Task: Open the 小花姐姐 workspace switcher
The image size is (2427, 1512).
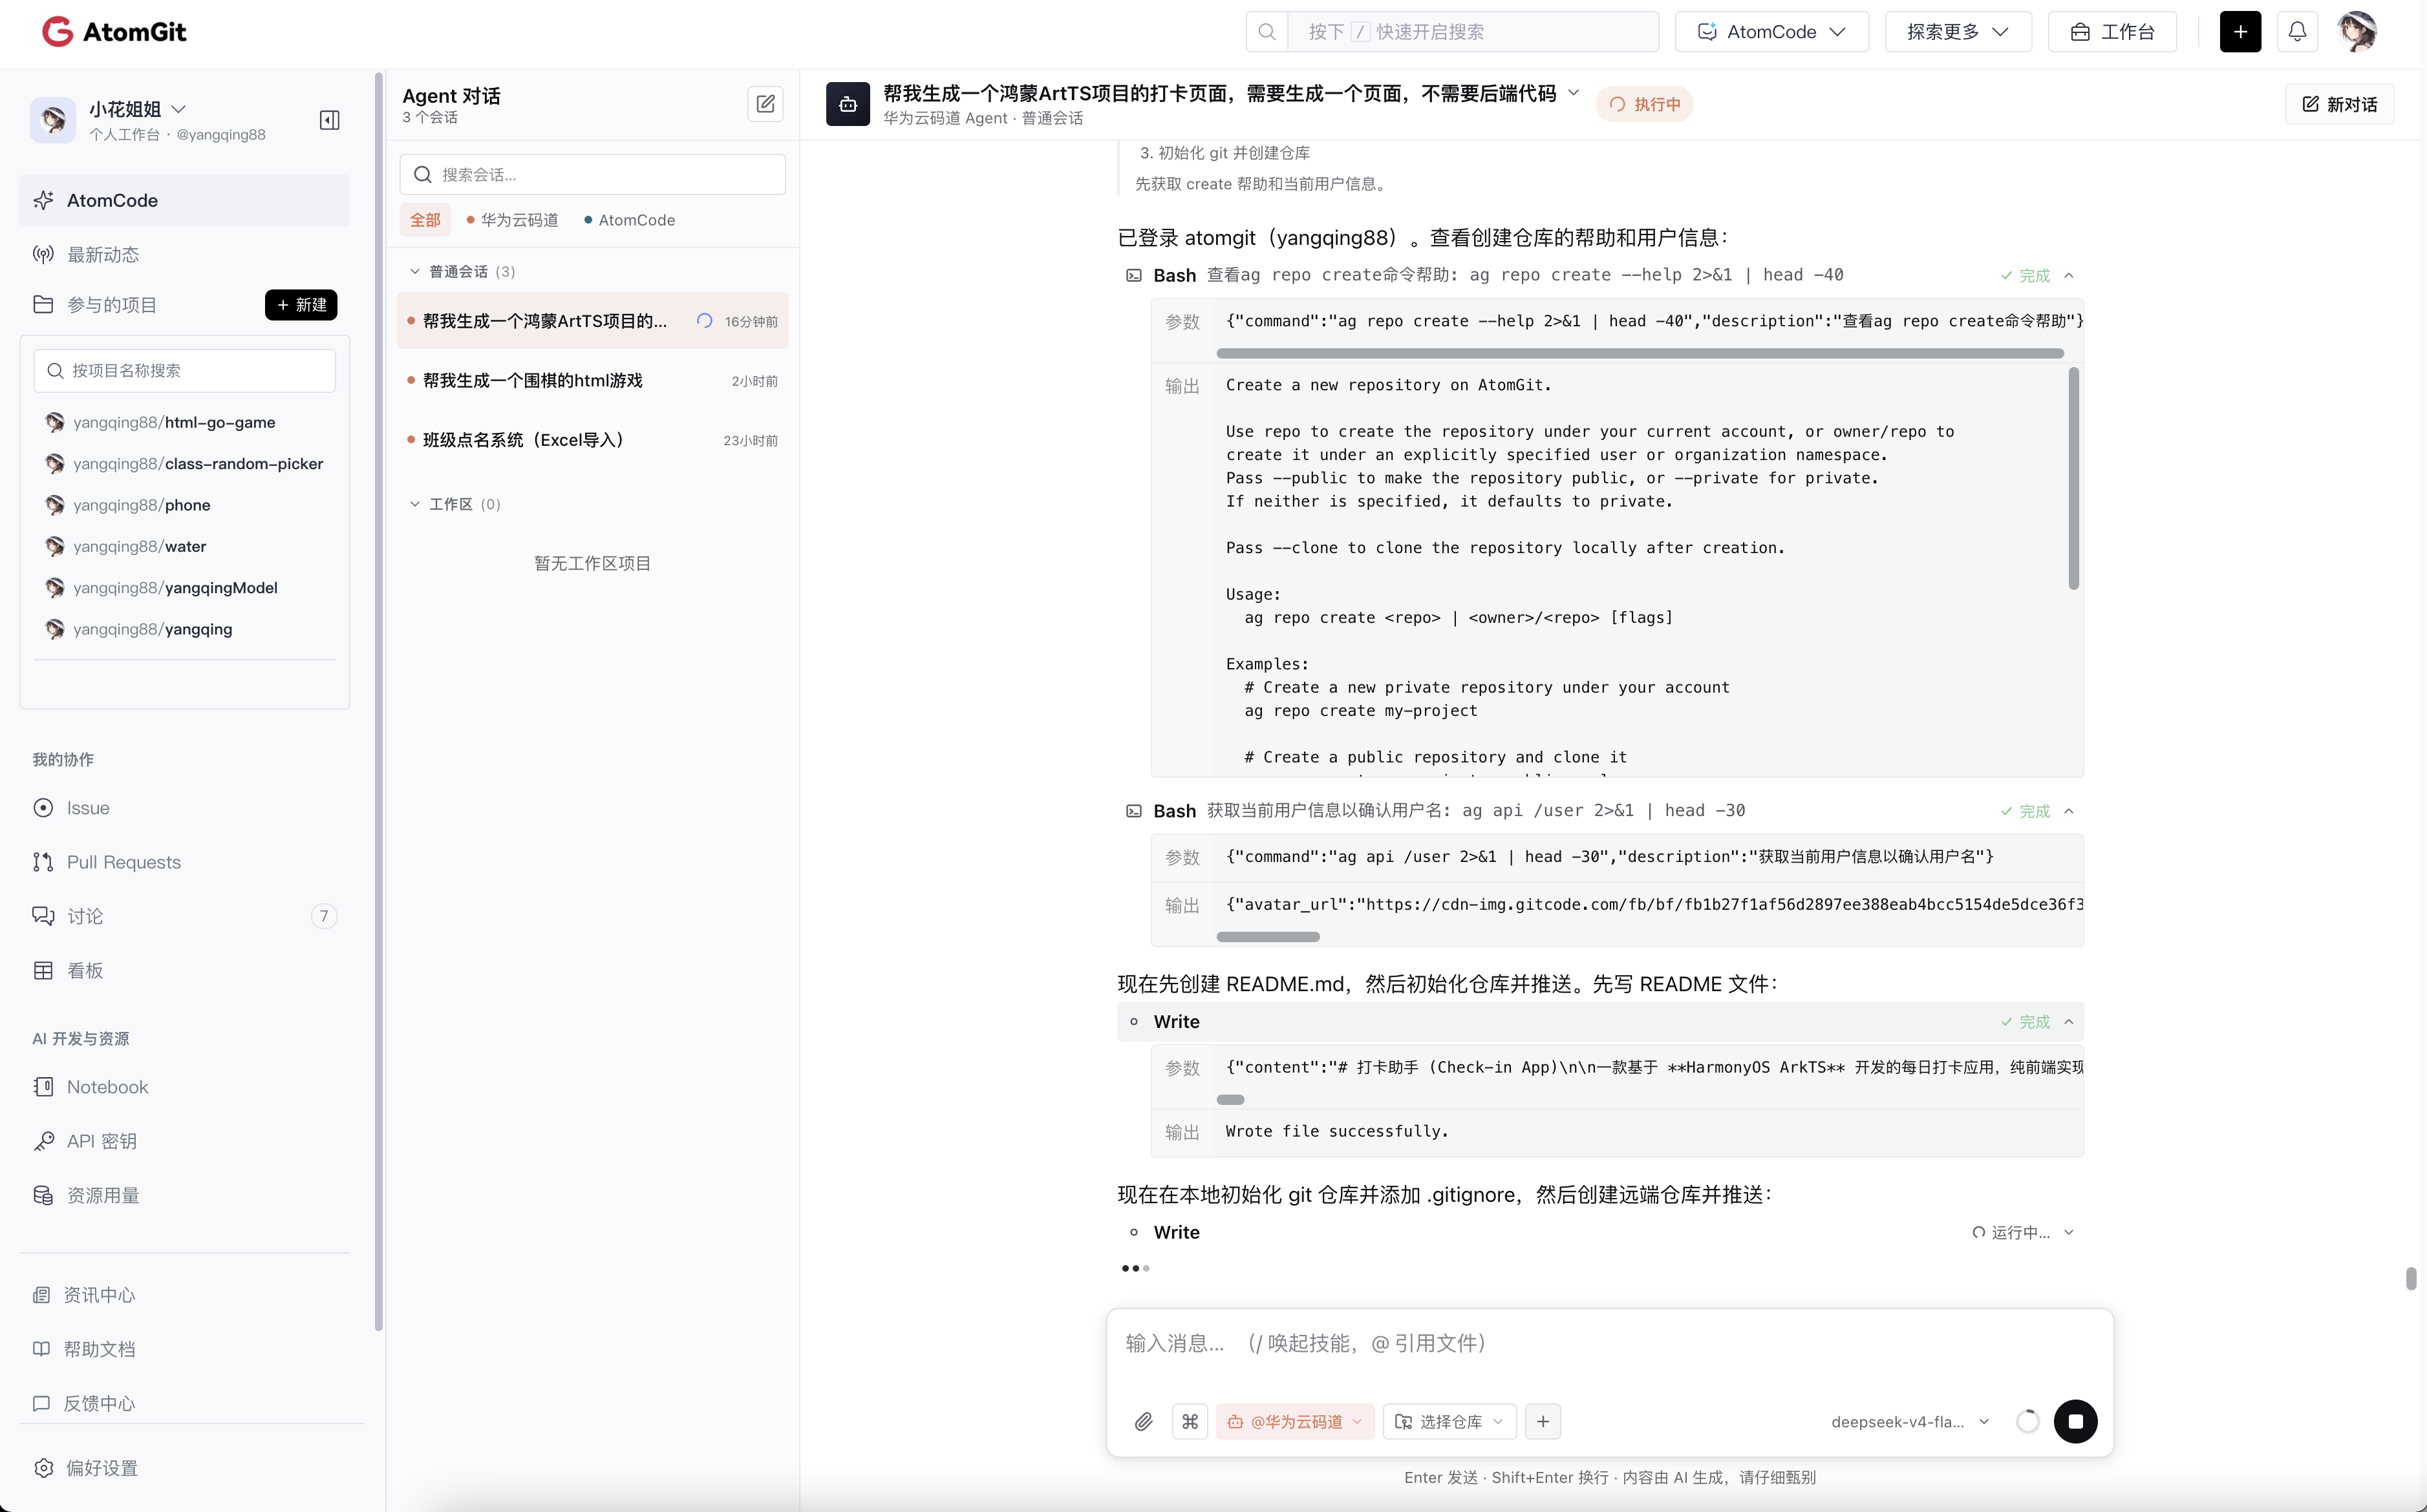Action: 137,109
